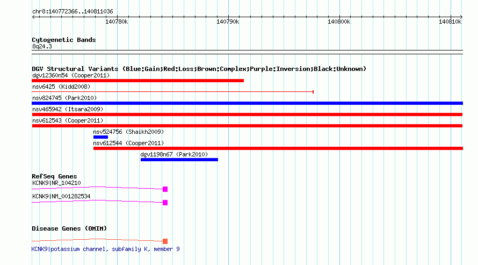Click the nsv824745 (Park2010) label
Viewport: 478px width, 265px height.
(x=64, y=98)
